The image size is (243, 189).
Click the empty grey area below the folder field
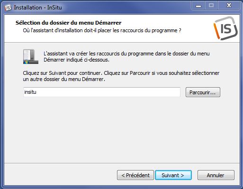point(122,129)
